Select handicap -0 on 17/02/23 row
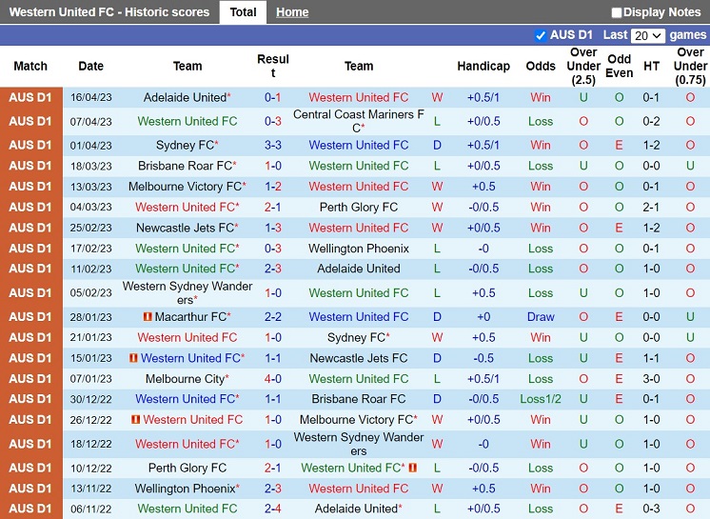This screenshot has height=519, width=710. (x=483, y=249)
